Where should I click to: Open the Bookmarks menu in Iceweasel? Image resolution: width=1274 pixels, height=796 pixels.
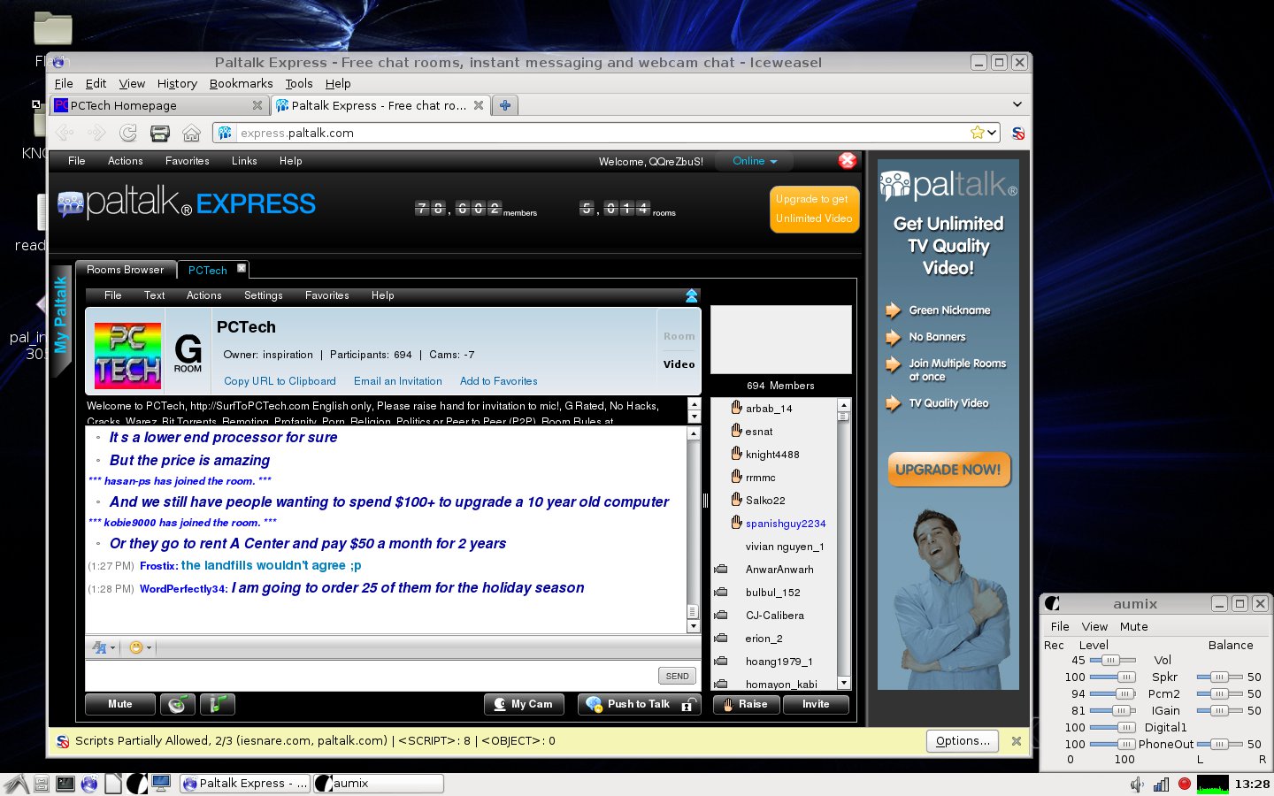pos(241,83)
